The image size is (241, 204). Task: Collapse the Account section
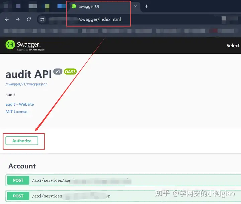[22, 166]
